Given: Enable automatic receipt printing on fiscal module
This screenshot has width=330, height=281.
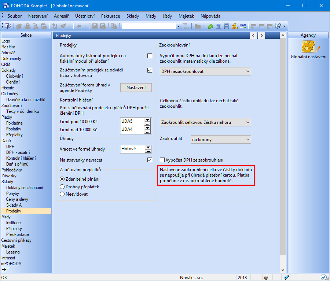Looking at the screenshot, I should pyautogui.click(x=150, y=56).
